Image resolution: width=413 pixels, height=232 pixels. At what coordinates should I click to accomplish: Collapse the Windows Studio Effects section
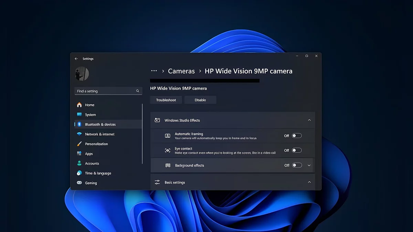[x=309, y=120]
